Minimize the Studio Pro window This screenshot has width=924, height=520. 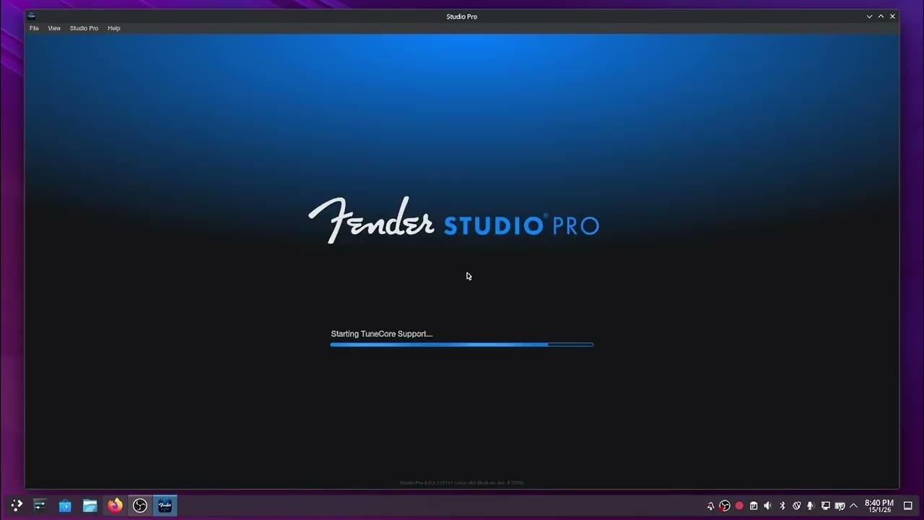coord(869,16)
